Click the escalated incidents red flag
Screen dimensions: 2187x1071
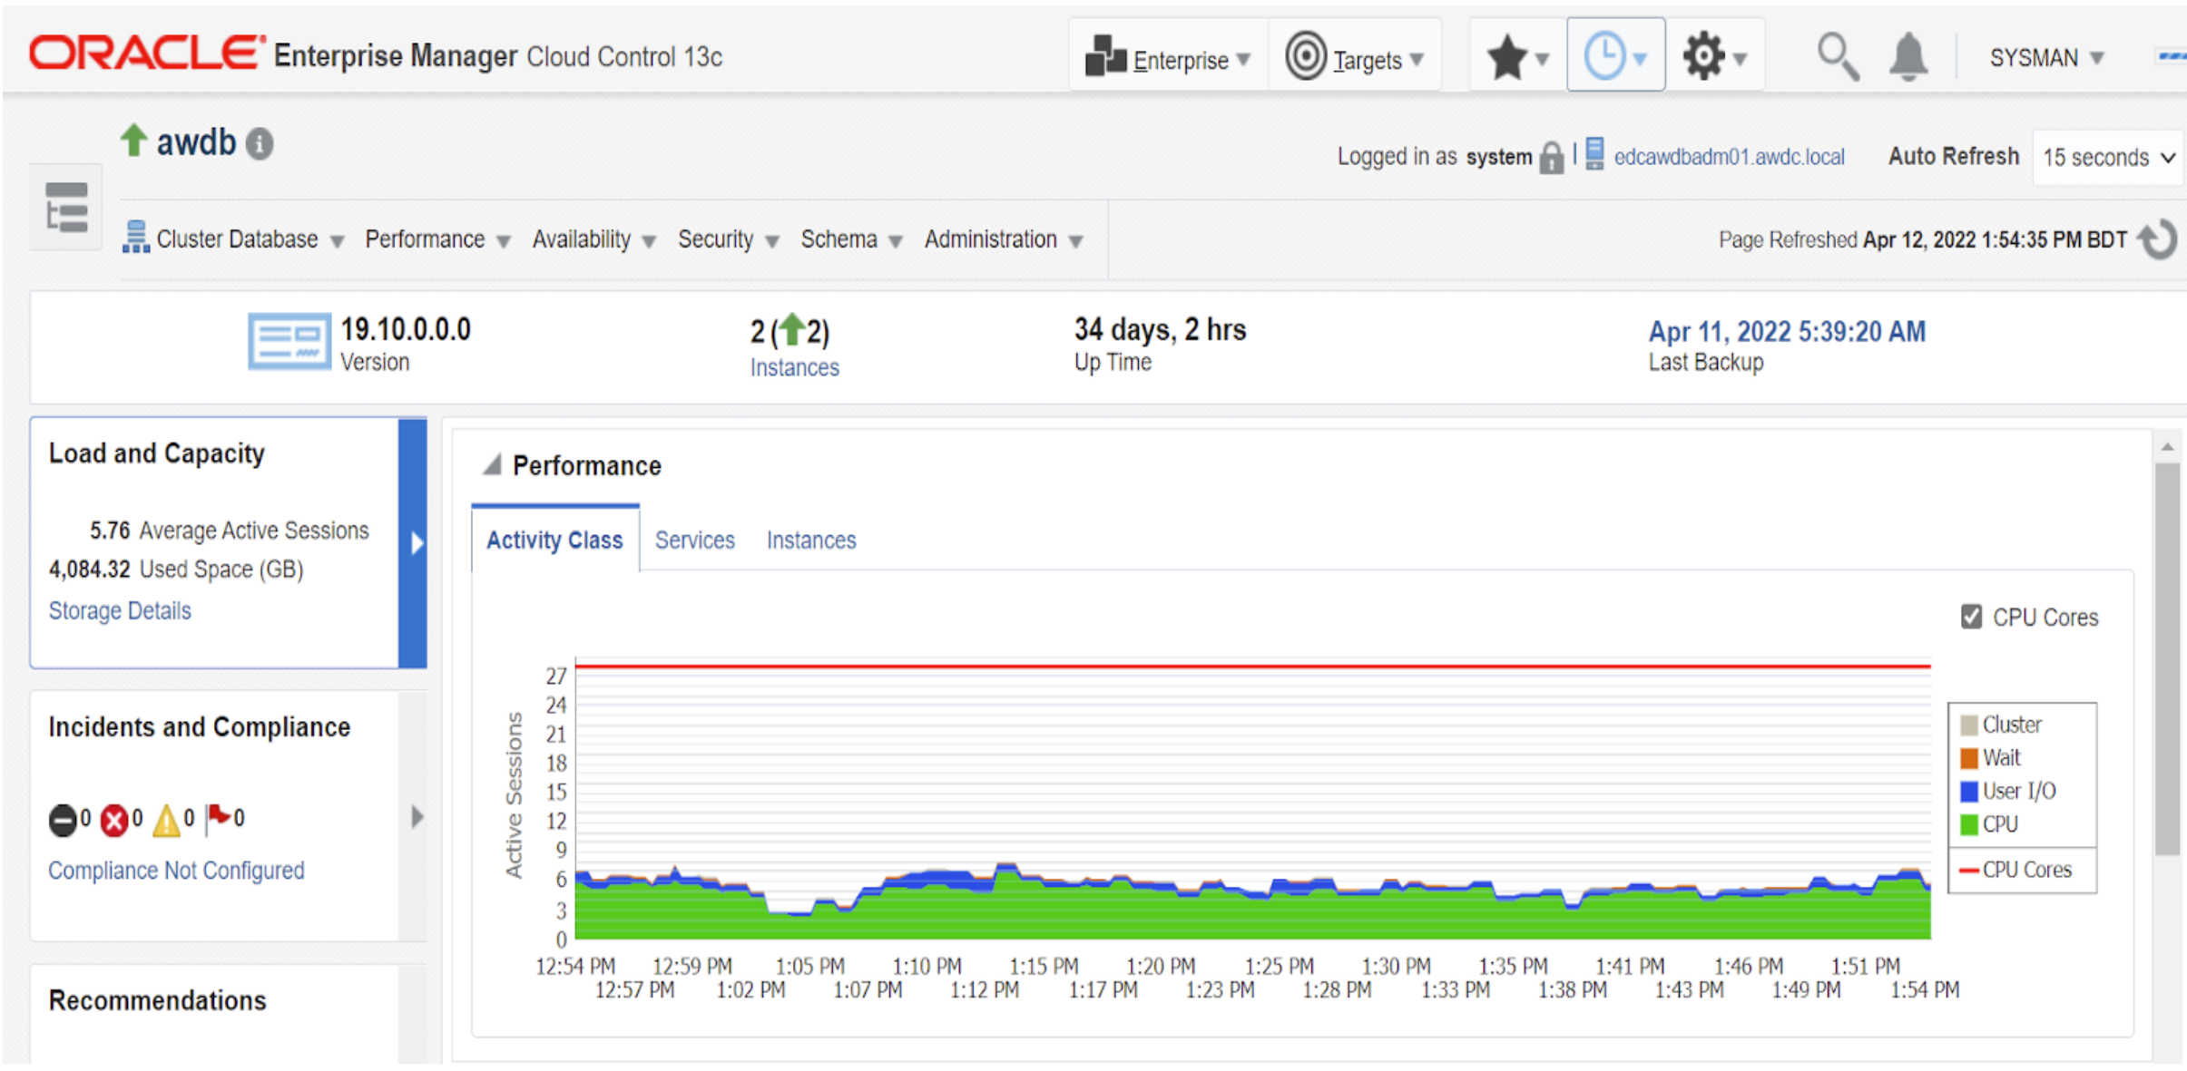(218, 818)
